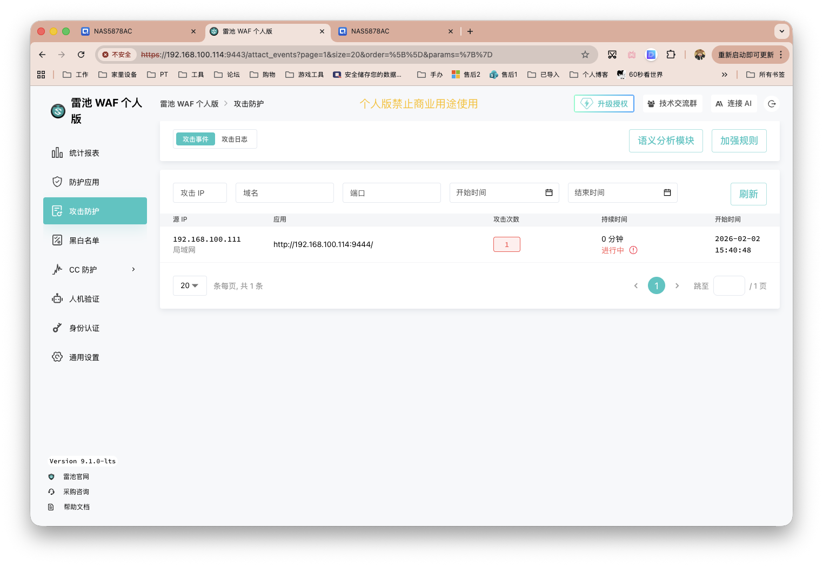Click the 跳至 page number input field
Image resolution: width=823 pixels, height=566 pixels.
pyautogui.click(x=729, y=285)
